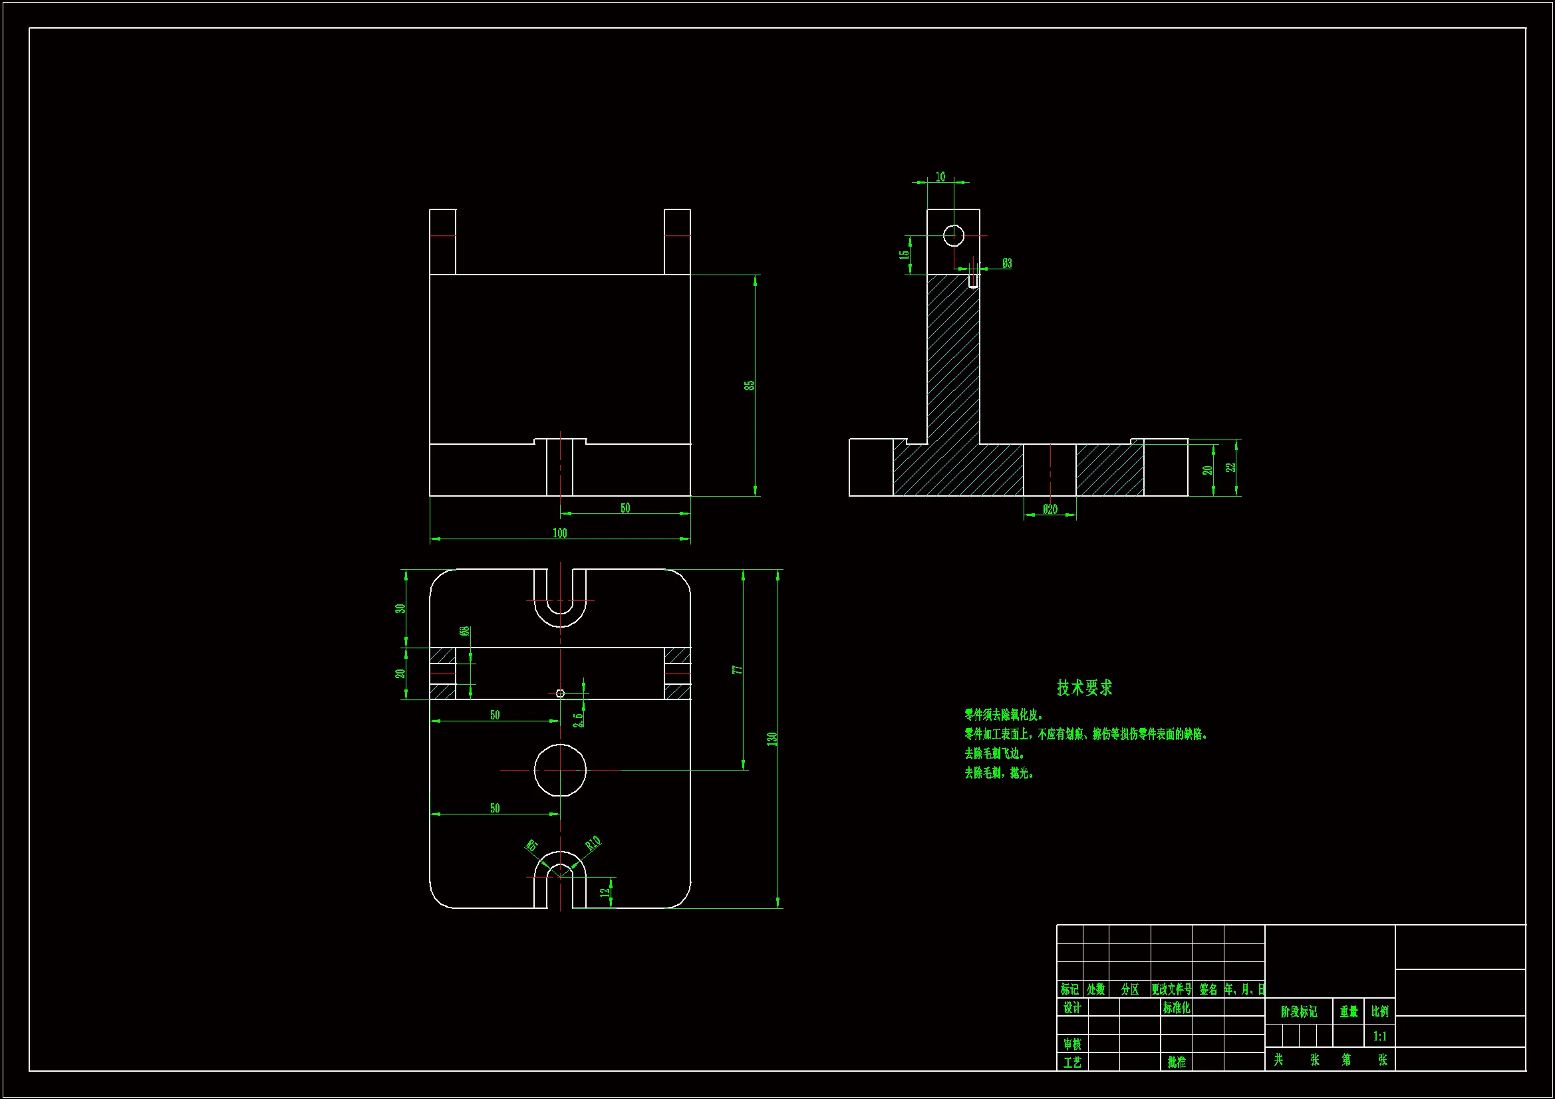Select the 1:1 scale value in title block
Image resolution: width=1555 pixels, height=1099 pixels.
pyautogui.click(x=1379, y=1036)
